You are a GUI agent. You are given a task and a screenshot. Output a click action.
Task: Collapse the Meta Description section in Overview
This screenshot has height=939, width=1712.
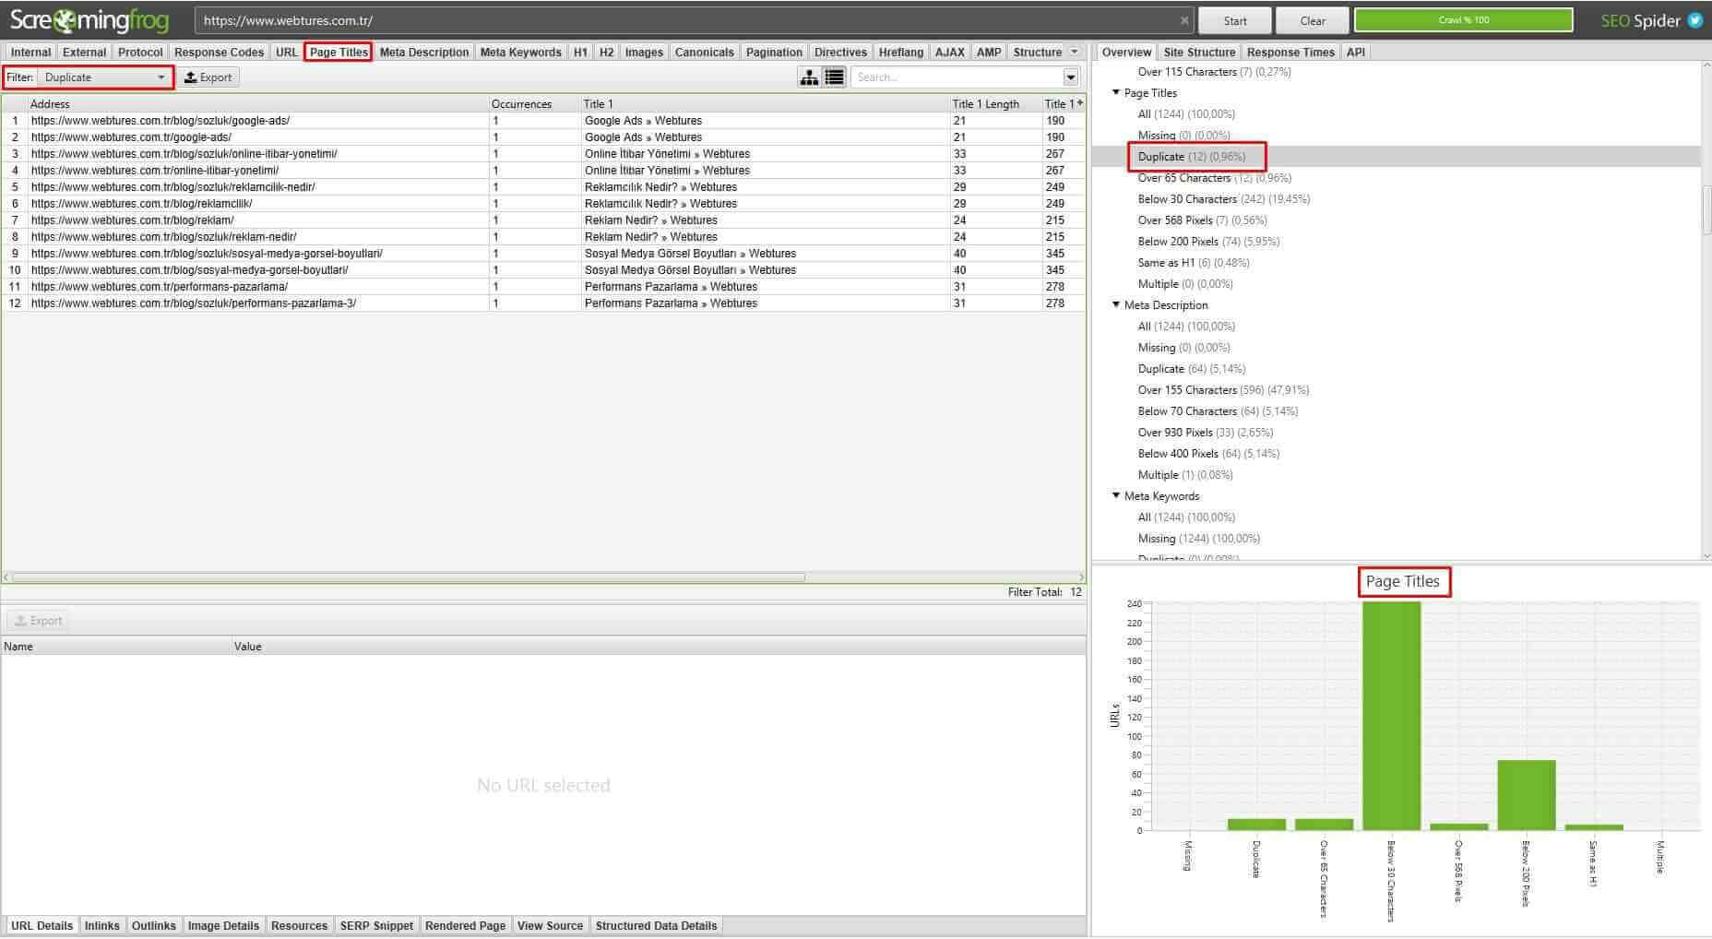1116,304
